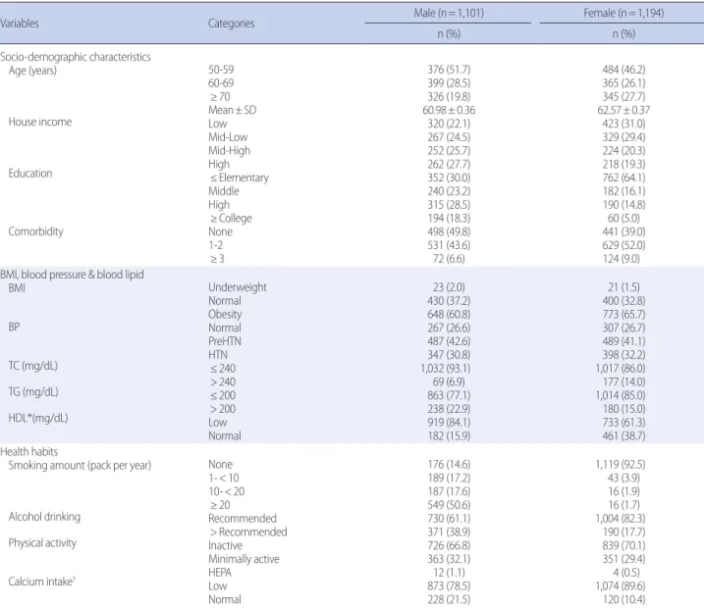Viewport: 704px width, 609px height.
Task: Click the '1,004 (82.3)' female value
Action: pos(621,519)
